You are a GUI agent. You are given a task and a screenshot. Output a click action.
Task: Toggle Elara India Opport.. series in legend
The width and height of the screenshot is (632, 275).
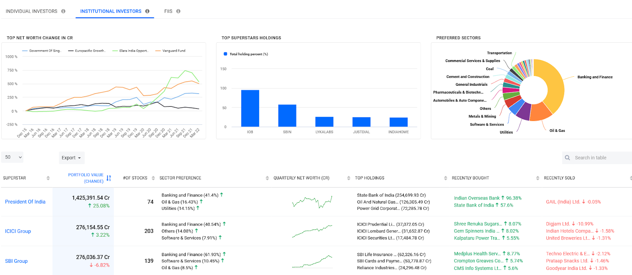pyautogui.click(x=130, y=51)
